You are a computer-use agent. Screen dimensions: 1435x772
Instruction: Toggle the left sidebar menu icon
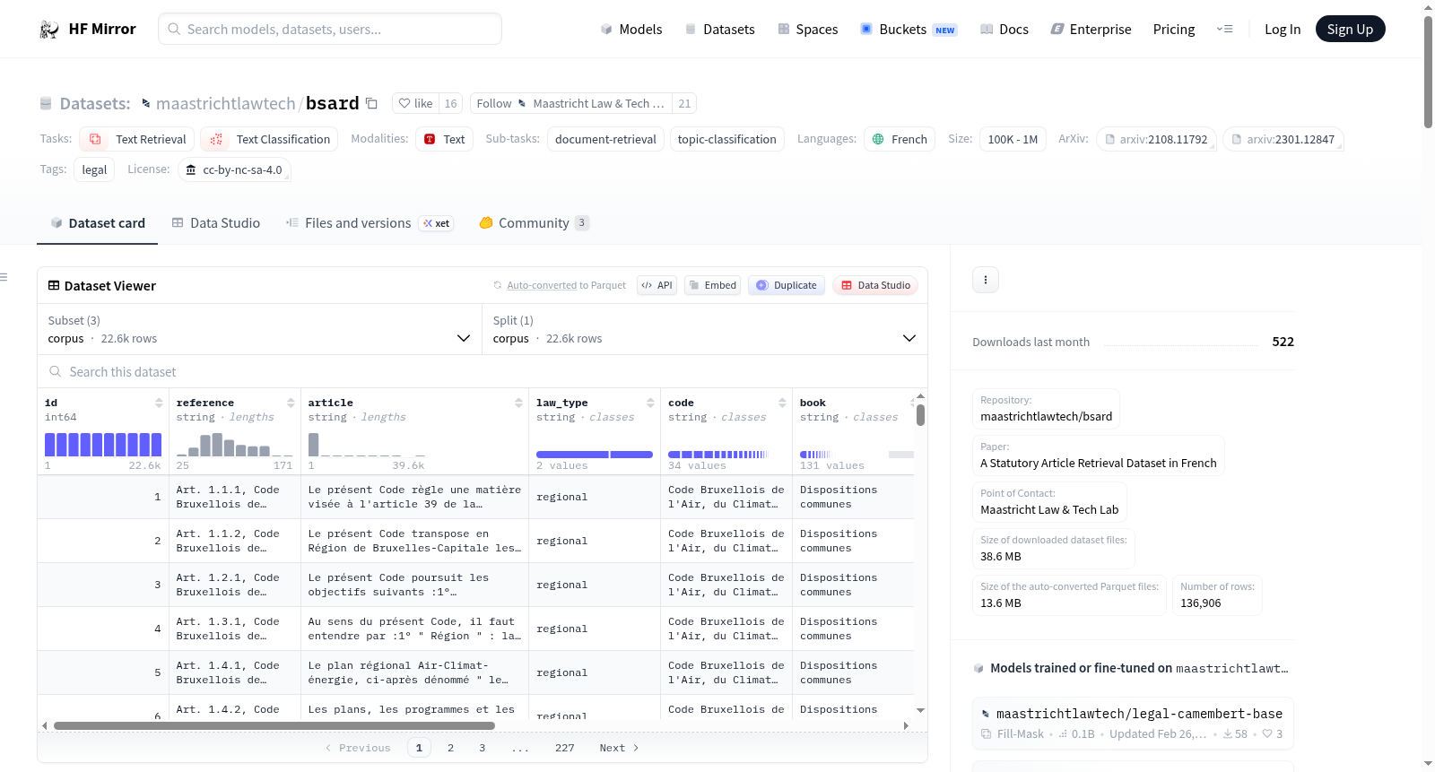pos(4,277)
